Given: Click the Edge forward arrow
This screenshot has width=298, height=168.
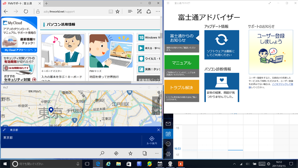Looking at the screenshot, I should click(16, 12).
